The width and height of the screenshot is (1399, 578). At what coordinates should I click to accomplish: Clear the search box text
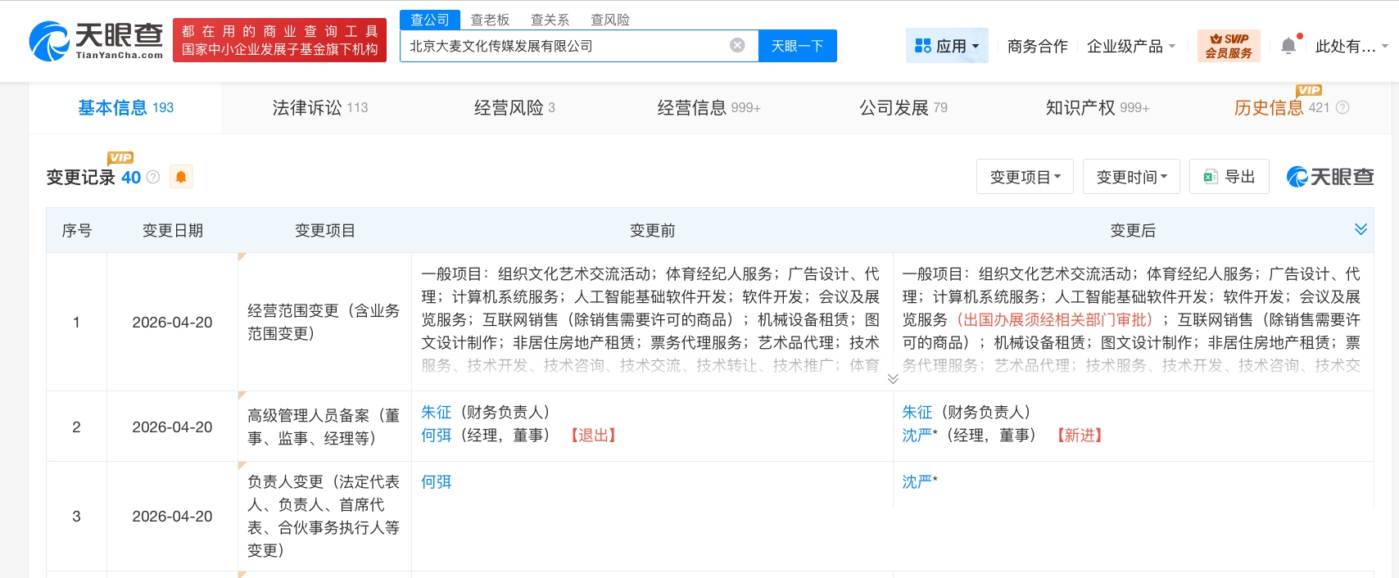pyautogui.click(x=737, y=46)
